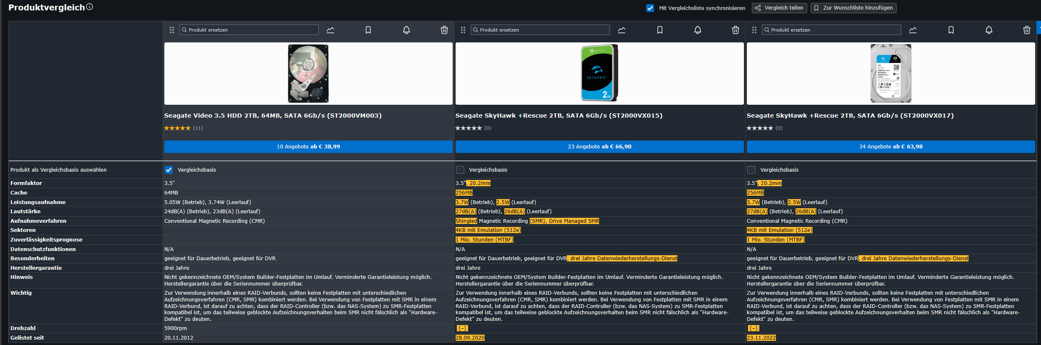The height and width of the screenshot is (345, 1041).
Task: Open Seagate SkyHawk ST2000VX017 title link
Action: click(850, 116)
